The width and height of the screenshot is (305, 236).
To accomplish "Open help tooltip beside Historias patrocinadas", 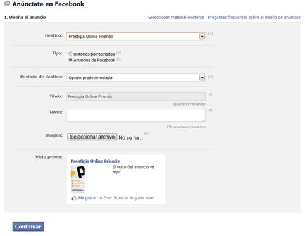I will click(x=119, y=53).
